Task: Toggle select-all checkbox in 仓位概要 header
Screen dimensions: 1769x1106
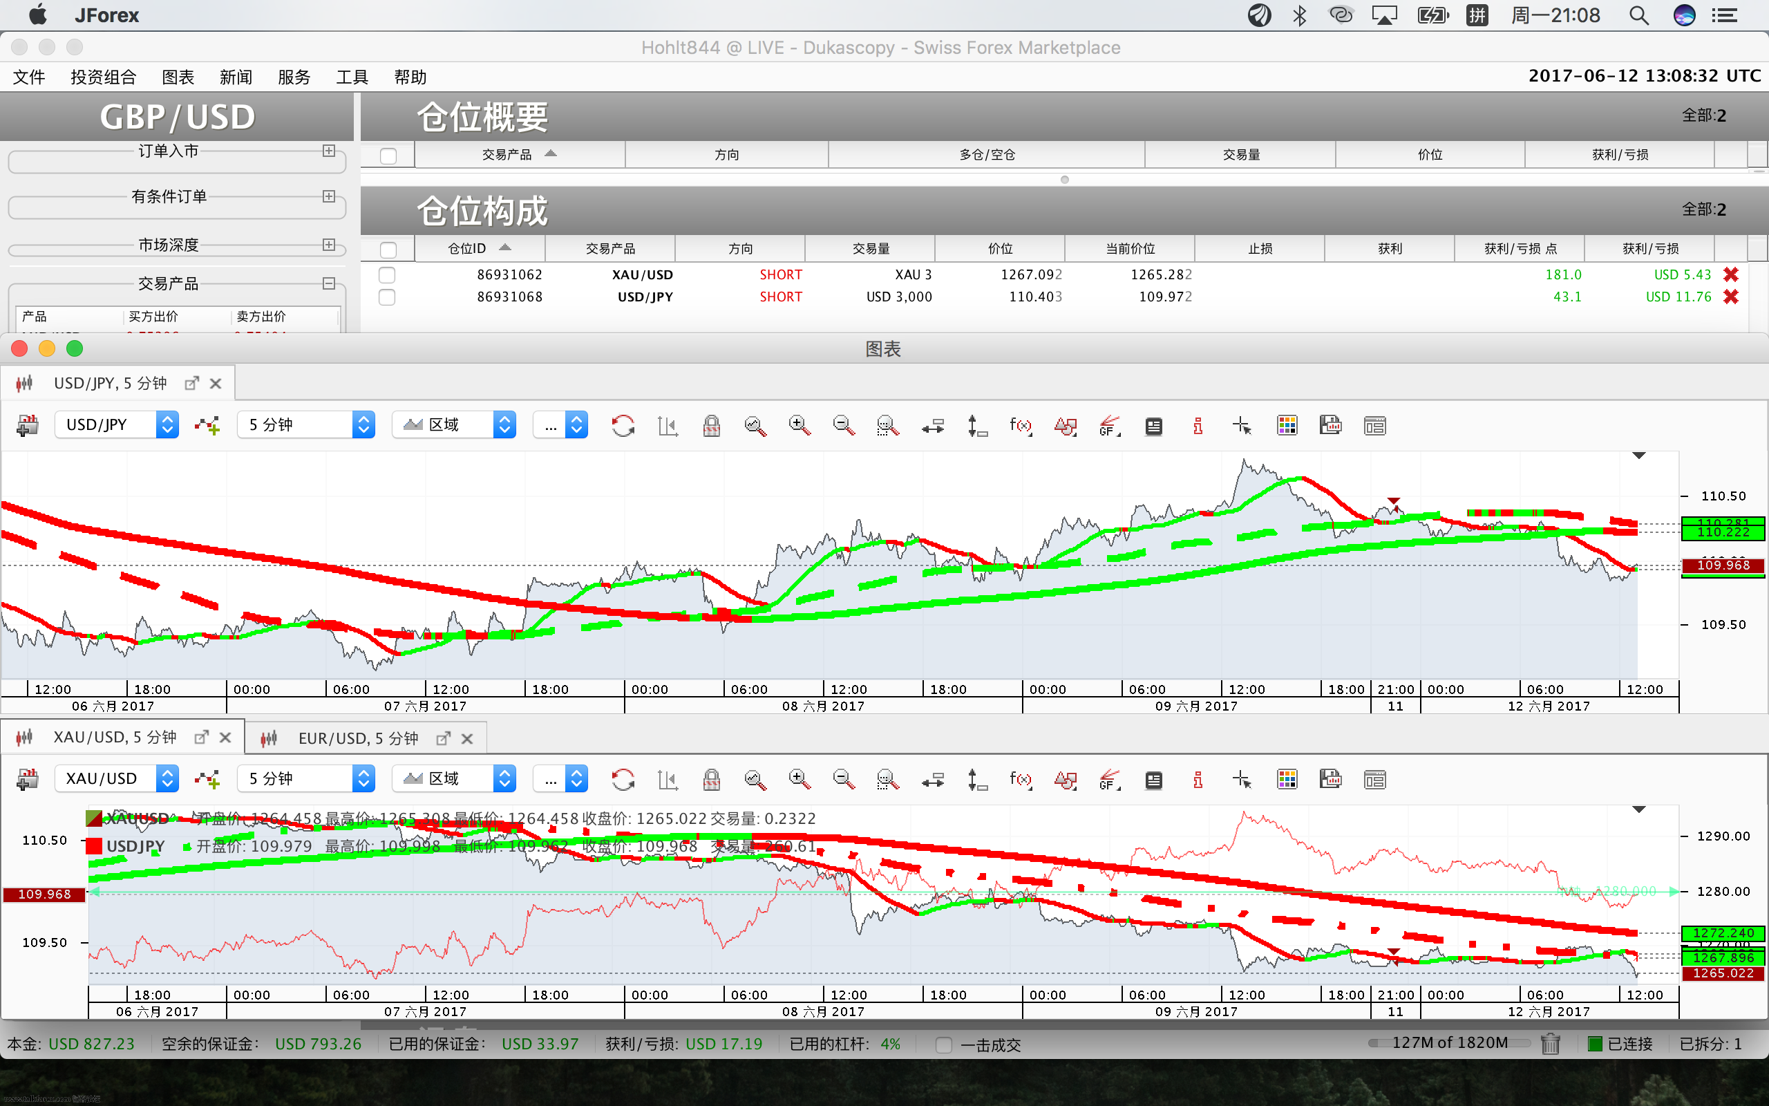Action: pyautogui.click(x=388, y=155)
